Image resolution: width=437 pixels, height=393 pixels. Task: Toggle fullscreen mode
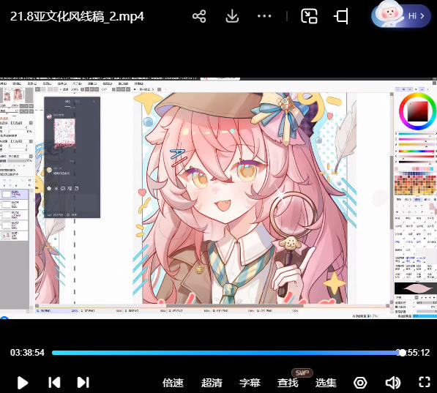point(425,382)
